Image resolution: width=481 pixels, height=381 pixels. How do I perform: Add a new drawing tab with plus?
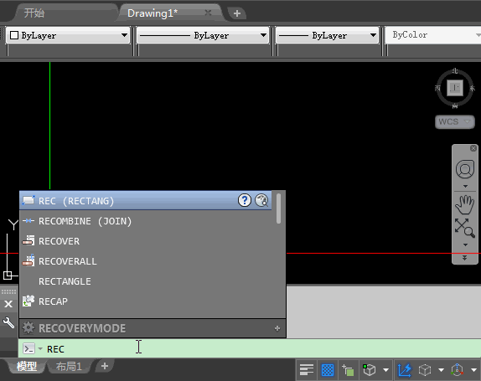tap(237, 13)
